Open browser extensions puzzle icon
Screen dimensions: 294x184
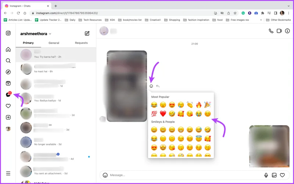[262, 13]
